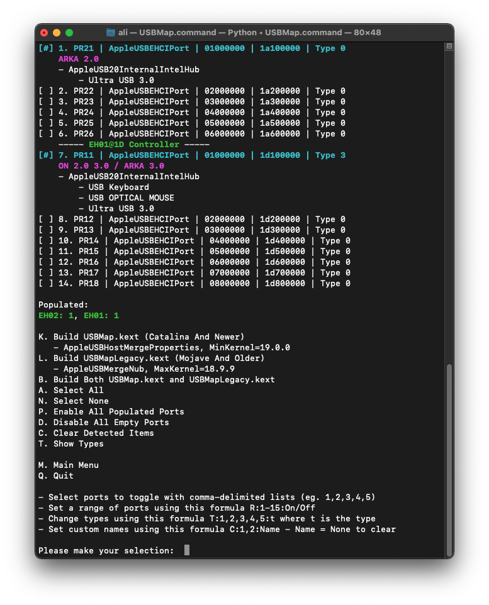Click the [ ] checkbox for port PR14
This screenshot has width=489, height=605.
tap(45, 241)
